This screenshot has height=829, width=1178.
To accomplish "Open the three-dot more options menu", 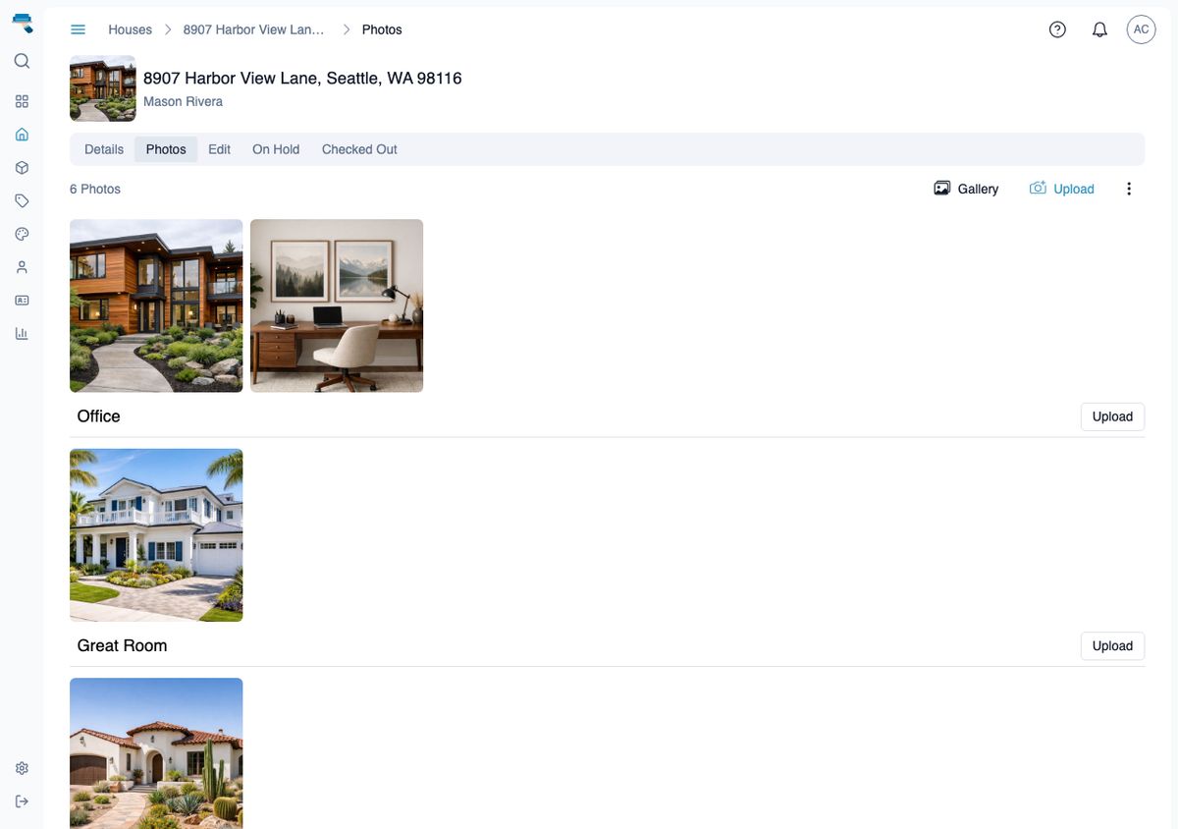I will pyautogui.click(x=1129, y=189).
